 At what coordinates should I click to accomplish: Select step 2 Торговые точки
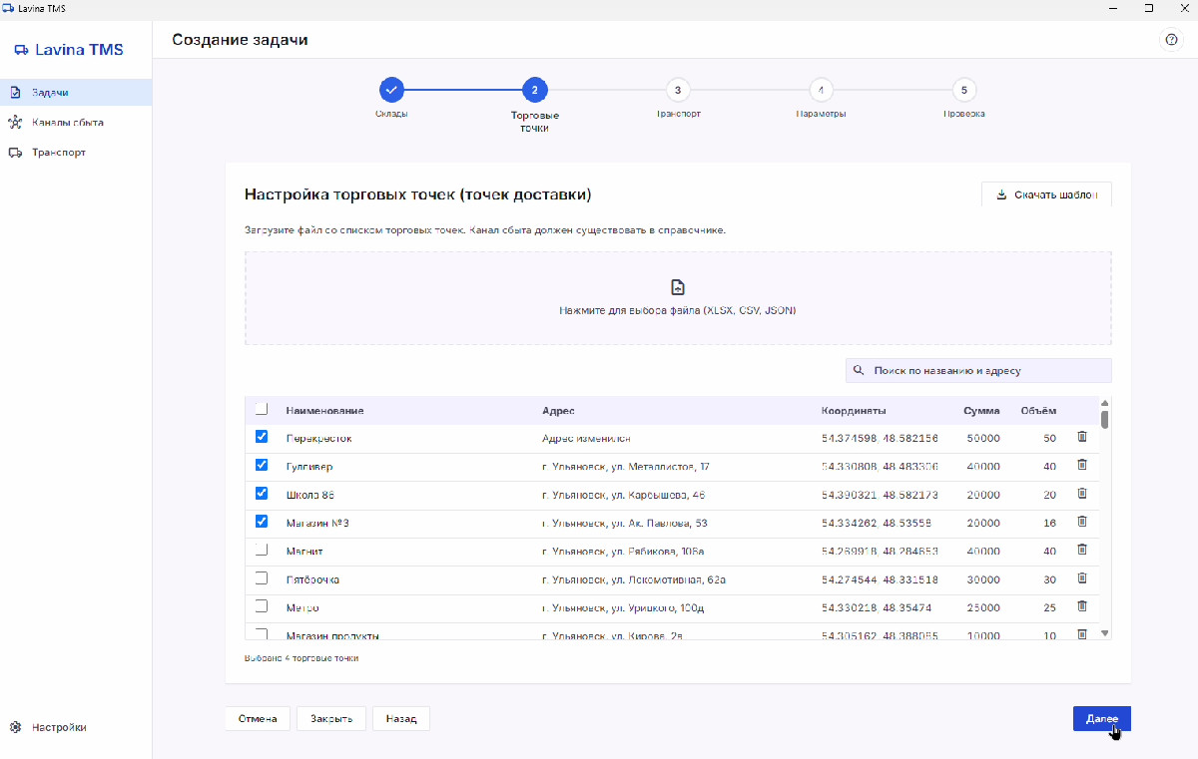click(x=534, y=90)
